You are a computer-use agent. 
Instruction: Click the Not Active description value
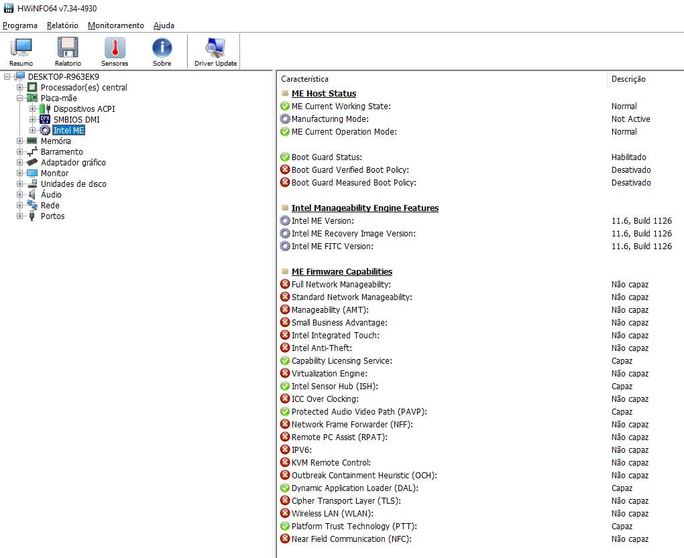[630, 119]
